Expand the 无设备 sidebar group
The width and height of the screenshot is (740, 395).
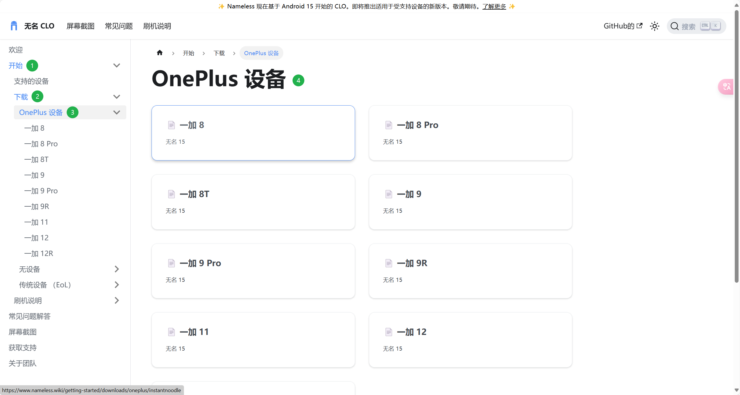coord(116,269)
